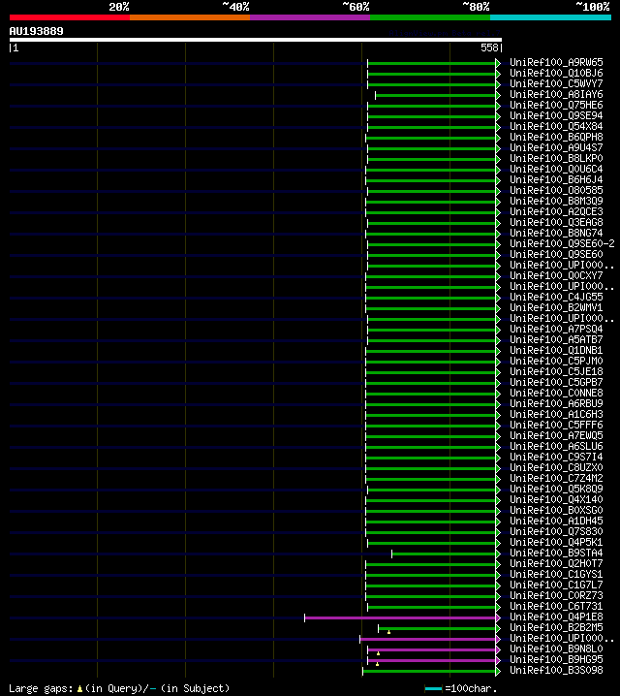This screenshot has width=620, height=696.
Task: Select the UniRef100_C5PJM0 label
Action: point(556,361)
